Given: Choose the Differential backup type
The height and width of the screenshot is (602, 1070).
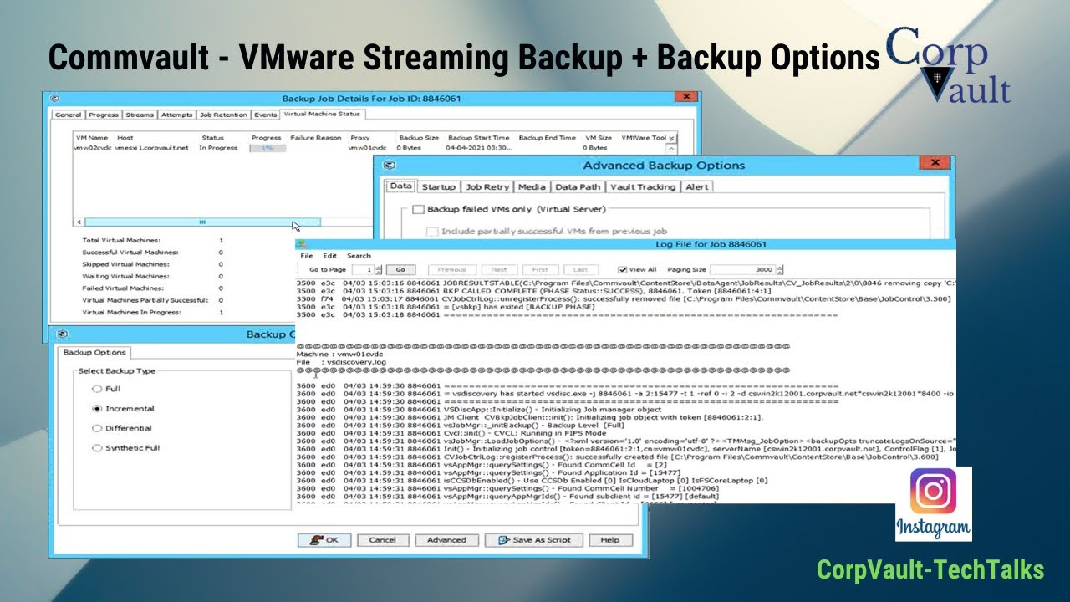Looking at the screenshot, I should [x=97, y=428].
